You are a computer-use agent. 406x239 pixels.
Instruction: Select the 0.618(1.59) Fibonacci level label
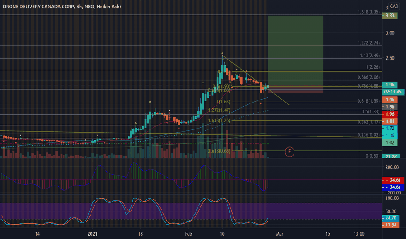click(x=369, y=101)
